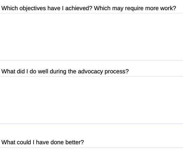This screenshot has height=150, width=183.
Task: Click the word 'process' in second question
Action: [x=116, y=72]
